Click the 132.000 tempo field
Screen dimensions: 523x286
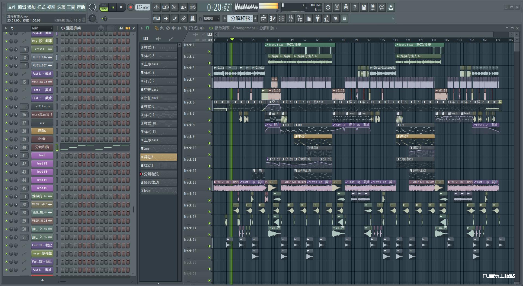coord(143,7)
